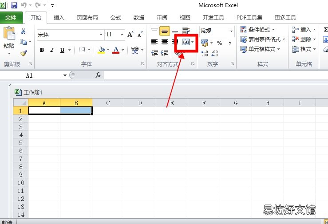Switch to the 公式 tab
The width and height of the screenshot is (328, 224).
click(116, 18)
